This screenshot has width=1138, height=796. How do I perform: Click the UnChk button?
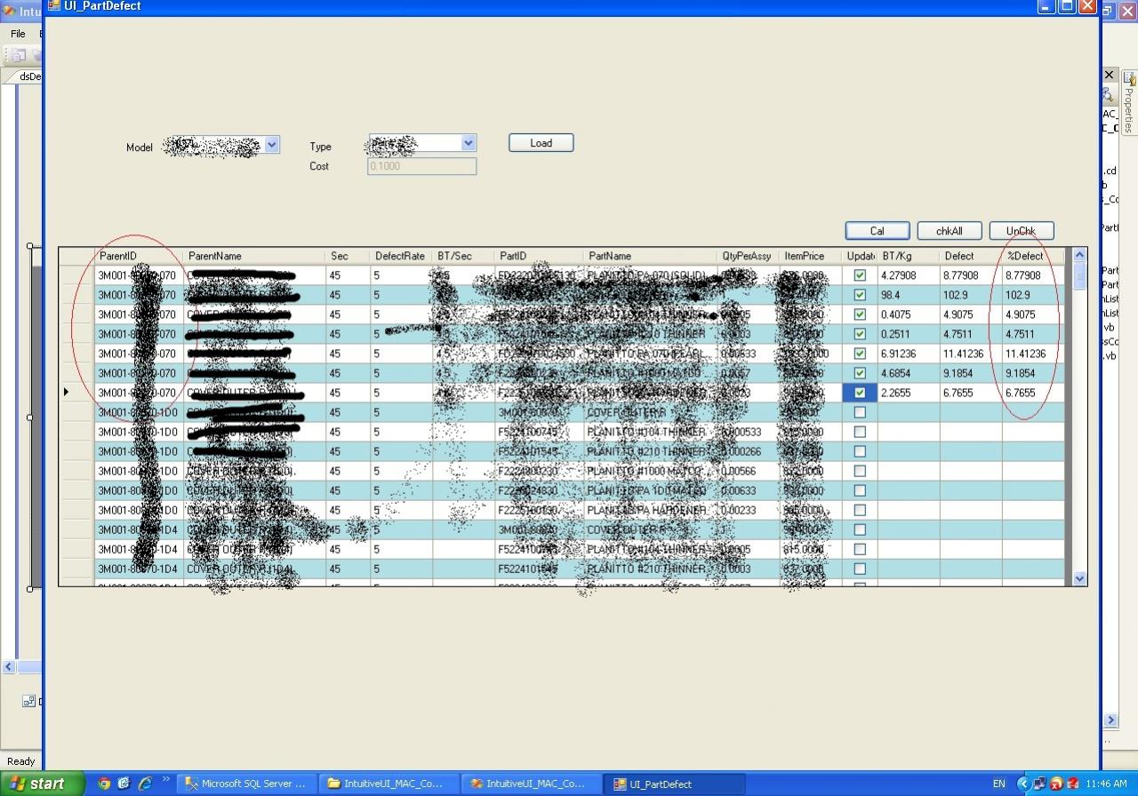[x=1021, y=231]
